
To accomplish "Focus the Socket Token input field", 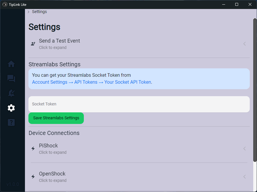I will (139, 104).
